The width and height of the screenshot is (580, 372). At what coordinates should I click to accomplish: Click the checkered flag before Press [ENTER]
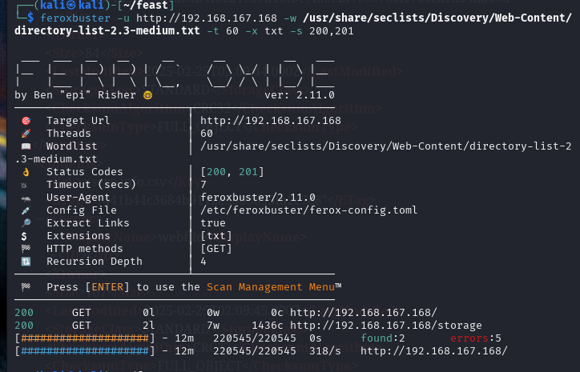(x=26, y=287)
